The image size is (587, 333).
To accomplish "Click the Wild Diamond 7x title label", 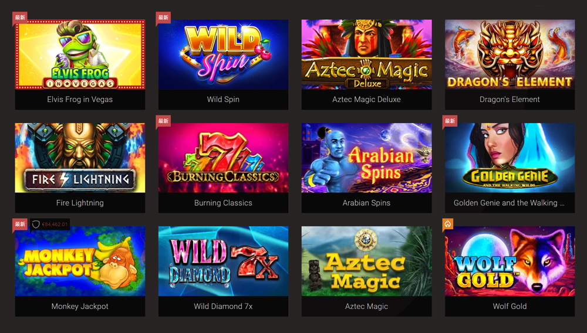I will (223, 306).
